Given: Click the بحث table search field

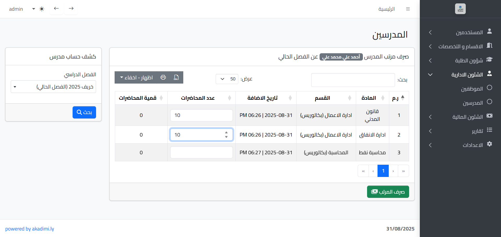Looking at the screenshot, I should pos(353,80).
